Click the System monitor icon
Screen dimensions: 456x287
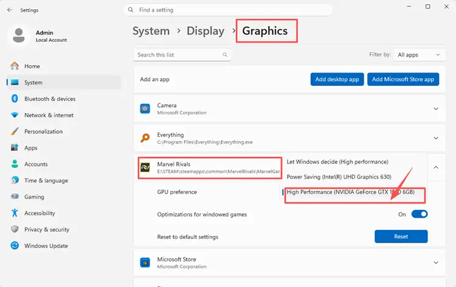[15, 82]
